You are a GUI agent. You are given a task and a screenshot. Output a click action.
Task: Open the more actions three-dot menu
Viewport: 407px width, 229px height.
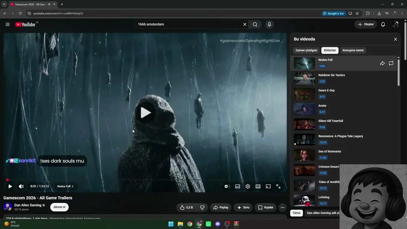click(x=282, y=207)
